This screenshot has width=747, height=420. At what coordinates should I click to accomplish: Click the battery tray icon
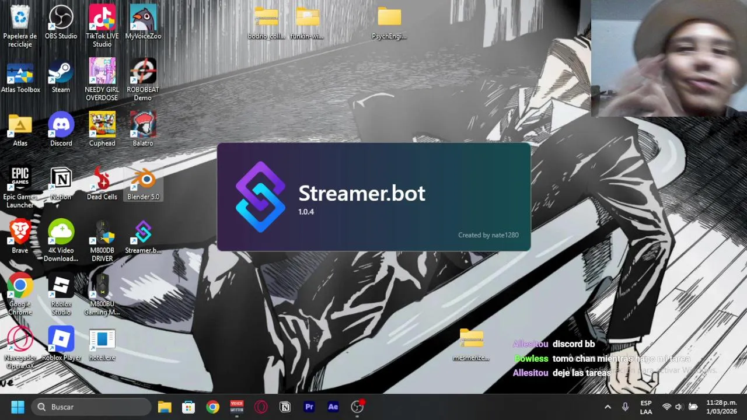click(x=693, y=407)
